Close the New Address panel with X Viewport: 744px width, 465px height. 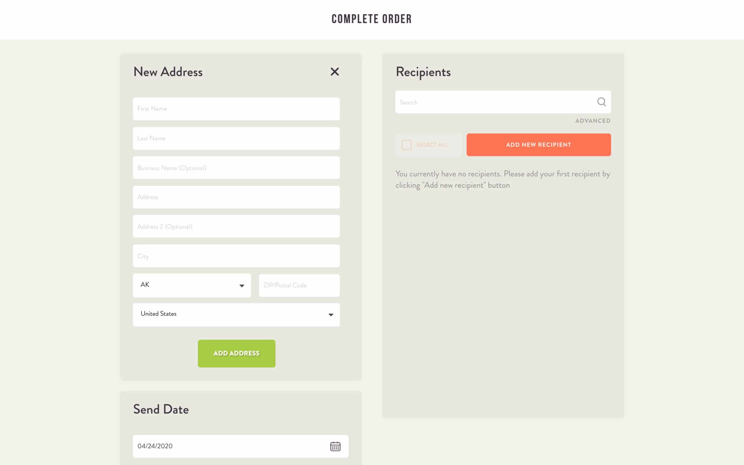[x=335, y=72]
